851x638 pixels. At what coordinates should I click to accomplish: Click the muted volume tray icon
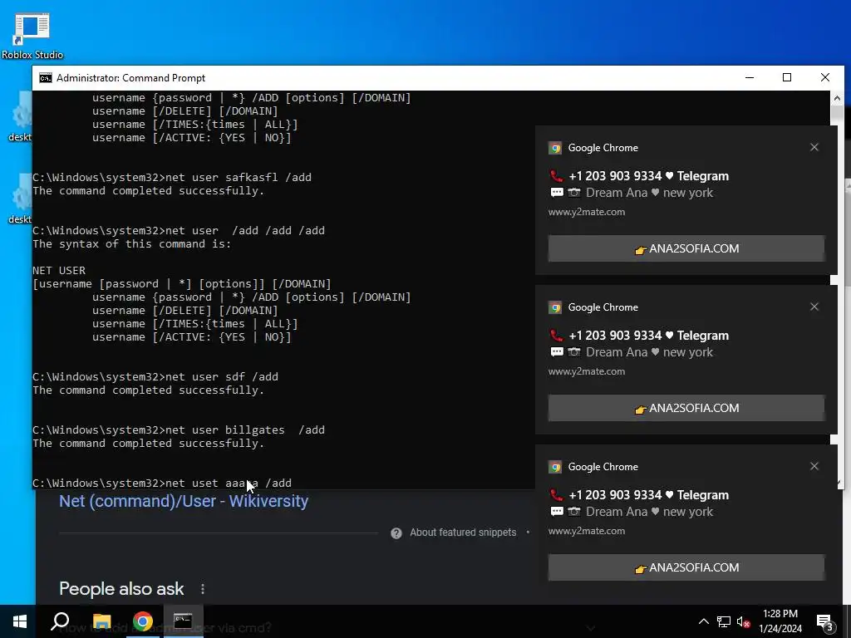[744, 621]
